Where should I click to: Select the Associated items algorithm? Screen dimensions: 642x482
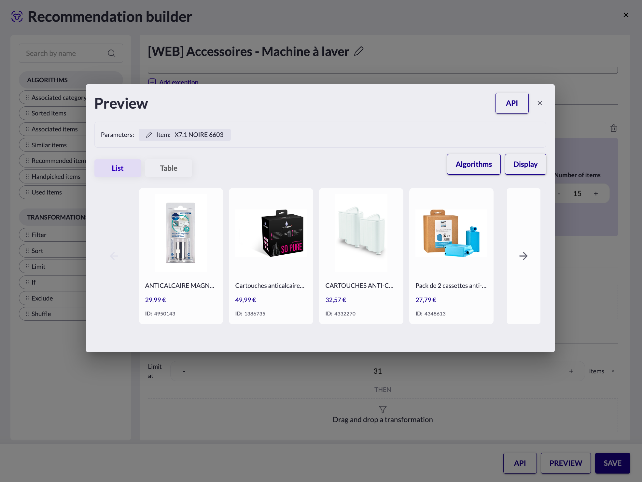click(53, 129)
